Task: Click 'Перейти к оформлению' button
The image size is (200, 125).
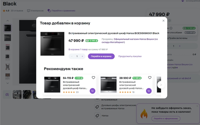Action: tap(166, 118)
